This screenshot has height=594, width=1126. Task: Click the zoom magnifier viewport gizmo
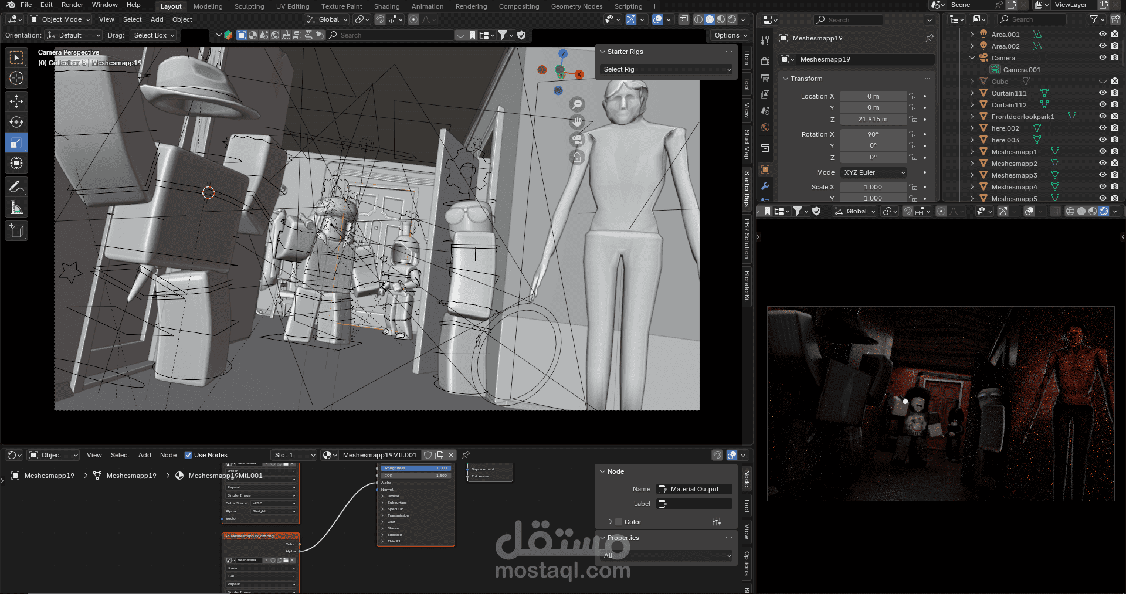578,104
